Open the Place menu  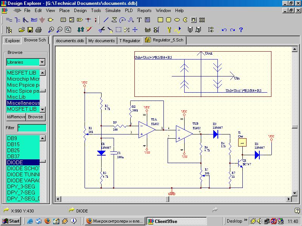tap(64, 11)
